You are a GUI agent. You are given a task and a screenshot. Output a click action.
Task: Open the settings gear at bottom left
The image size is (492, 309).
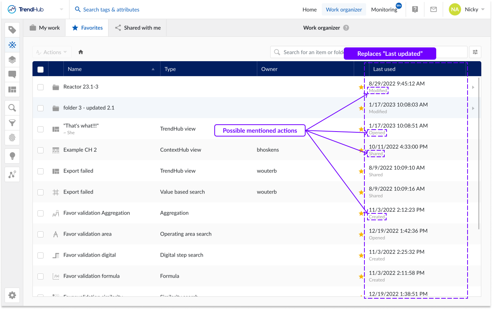click(12, 295)
